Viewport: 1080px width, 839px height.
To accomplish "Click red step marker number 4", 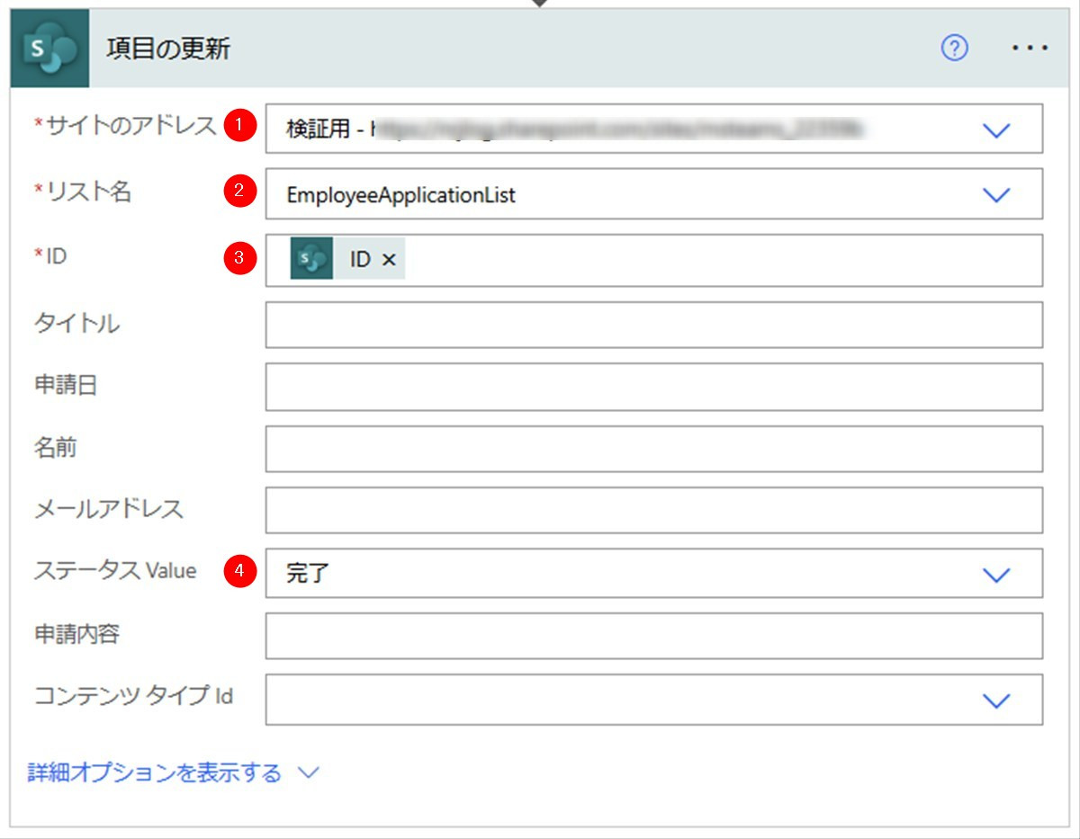I will coord(238,571).
